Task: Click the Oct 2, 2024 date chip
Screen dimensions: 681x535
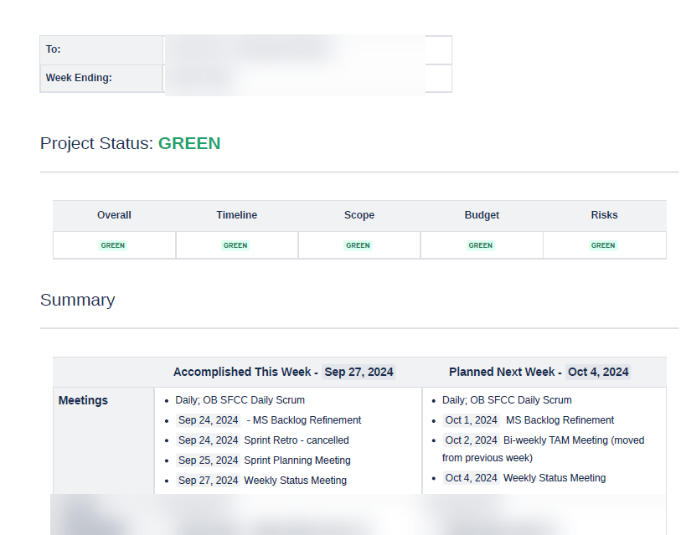Action: (x=472, y=440)
